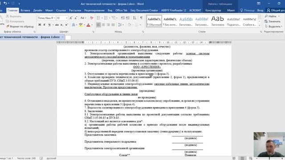The width and height of the screenshot is (285, 160).
Task: Apply text highlight color
Action: [x=81, y=25]
